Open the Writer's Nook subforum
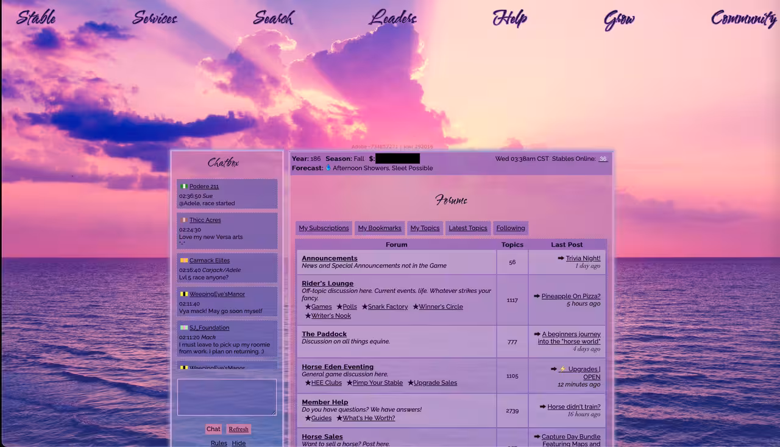780x447 pixels. 331,315
